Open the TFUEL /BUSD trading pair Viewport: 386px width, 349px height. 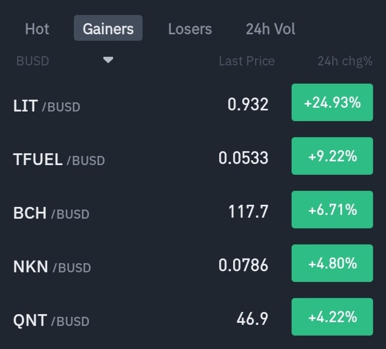coord(193,157)
